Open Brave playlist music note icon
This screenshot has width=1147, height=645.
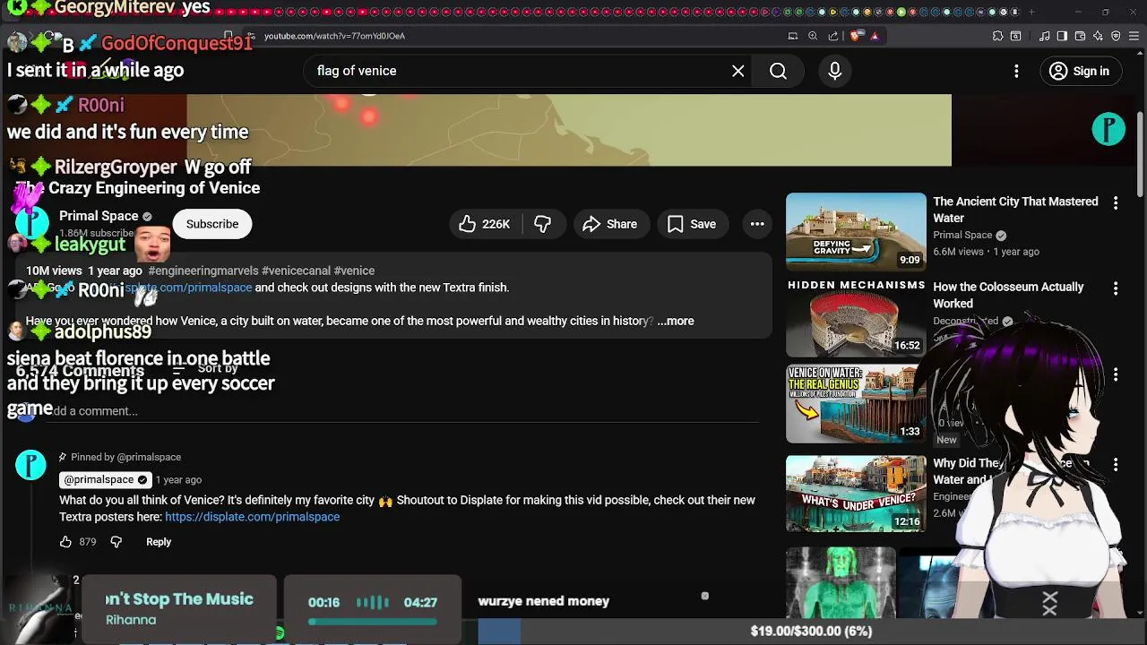[x=1045, y=36]
